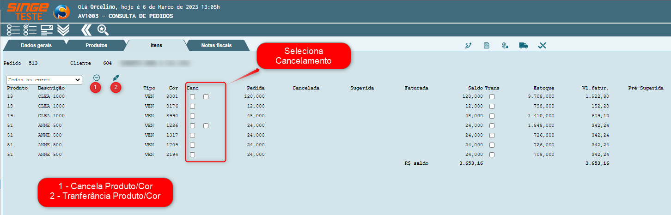
Task: Click the double left chevron back icon
Action: [x=86, y=30]
